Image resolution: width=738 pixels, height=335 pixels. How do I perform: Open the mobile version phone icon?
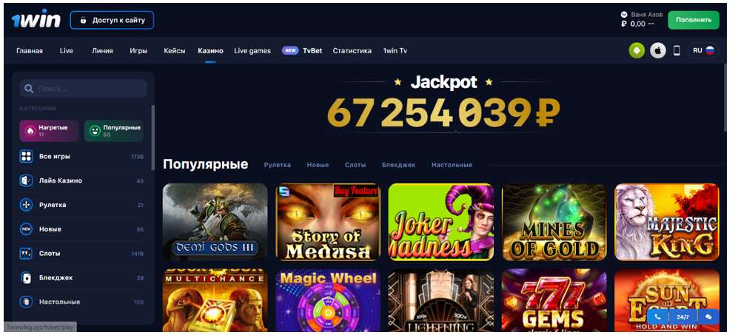pos(677,50)
